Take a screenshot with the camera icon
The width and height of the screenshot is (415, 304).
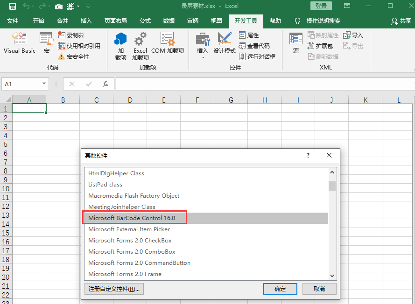(58, 7)
